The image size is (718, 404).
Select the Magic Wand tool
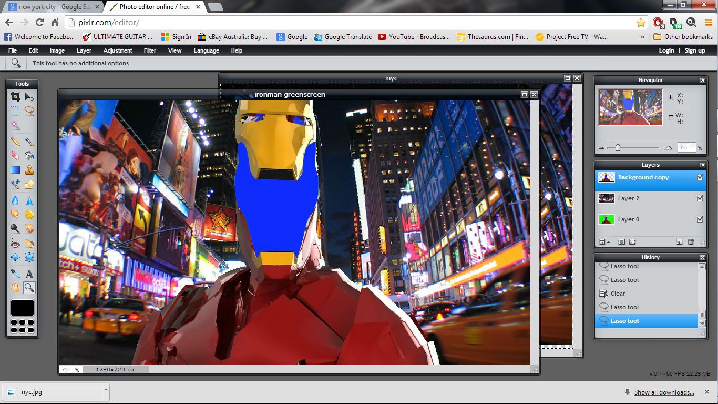click(15, 126)
